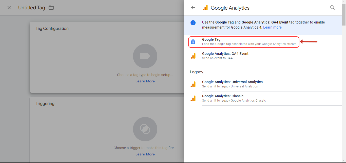Close the Untitled Tag editor with X
The width and height of the screenshot is (346, 163).
[x=9, y=8]
